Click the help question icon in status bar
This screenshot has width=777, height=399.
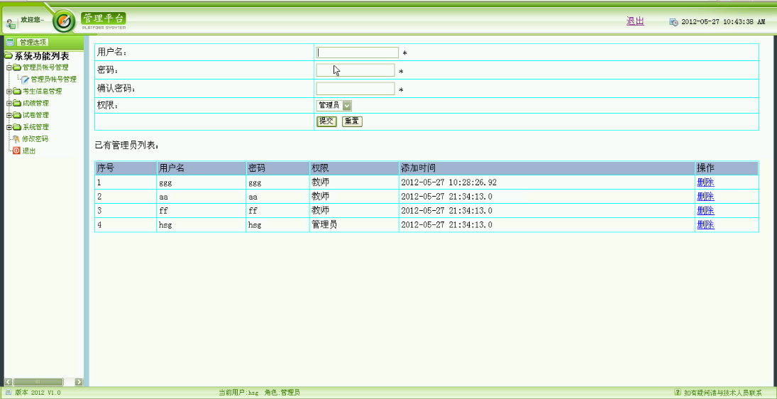(678, 393)
